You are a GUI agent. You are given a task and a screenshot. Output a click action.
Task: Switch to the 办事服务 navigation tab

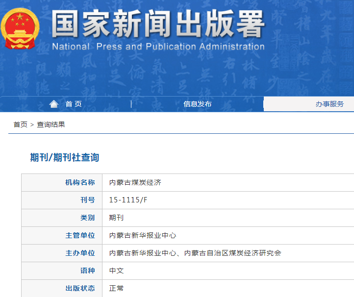(329, 104)
